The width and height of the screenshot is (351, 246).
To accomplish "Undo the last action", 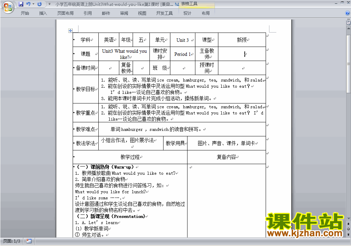I will 28,4.
